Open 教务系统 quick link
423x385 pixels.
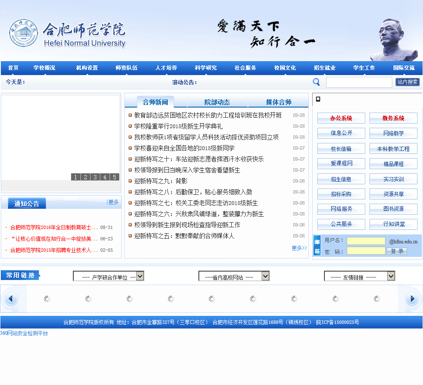394,118
